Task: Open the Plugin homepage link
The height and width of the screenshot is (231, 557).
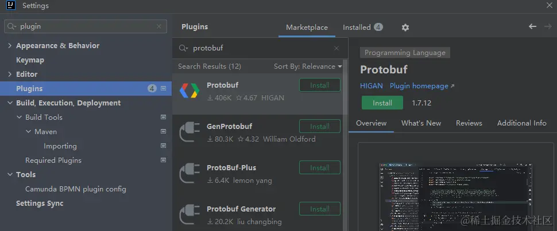Action: click(422, 86)
